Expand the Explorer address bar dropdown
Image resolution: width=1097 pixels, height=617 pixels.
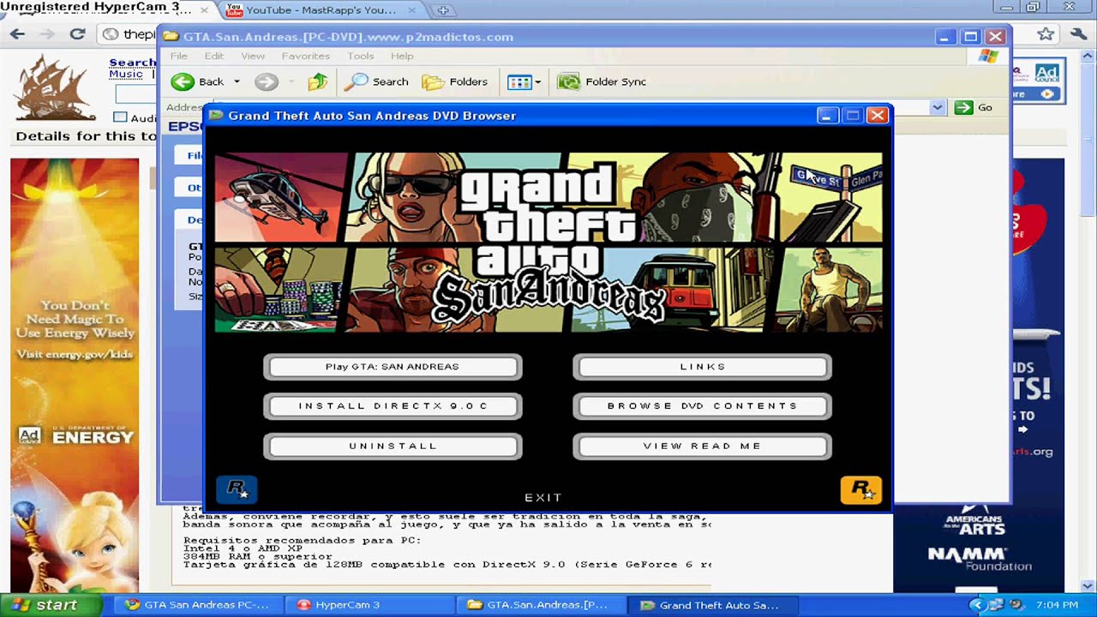click(937, 107)
